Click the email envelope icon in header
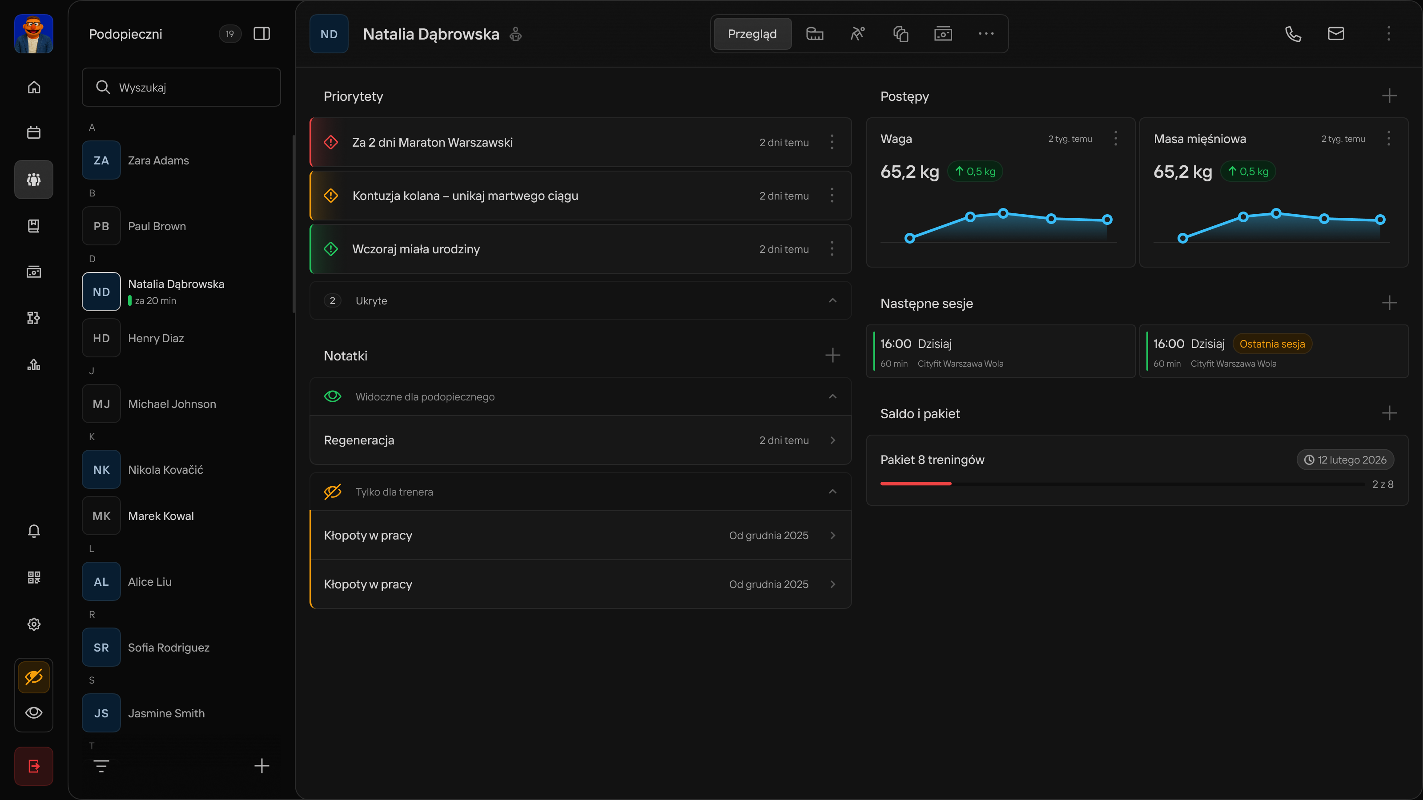Image resolution: width=1423 pixels, height=800 pixels. (1336, 34)
